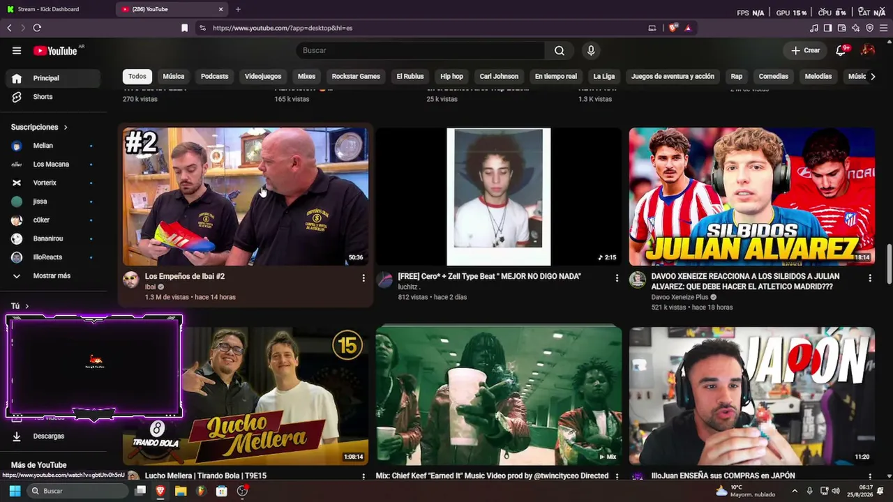Go back with the browser arrow

coord(9,28)
